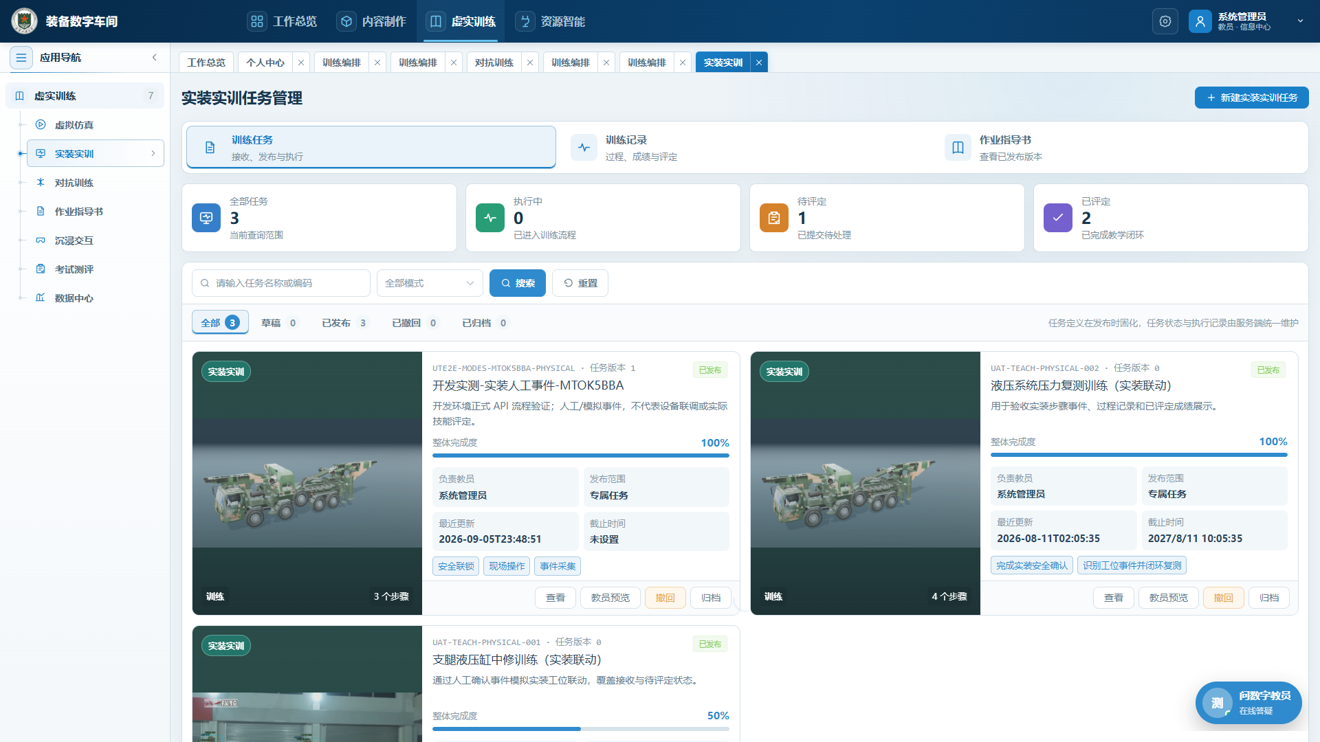
Task: Click the 对抗训练 icon in sidebar
Action: pos(41,182)
